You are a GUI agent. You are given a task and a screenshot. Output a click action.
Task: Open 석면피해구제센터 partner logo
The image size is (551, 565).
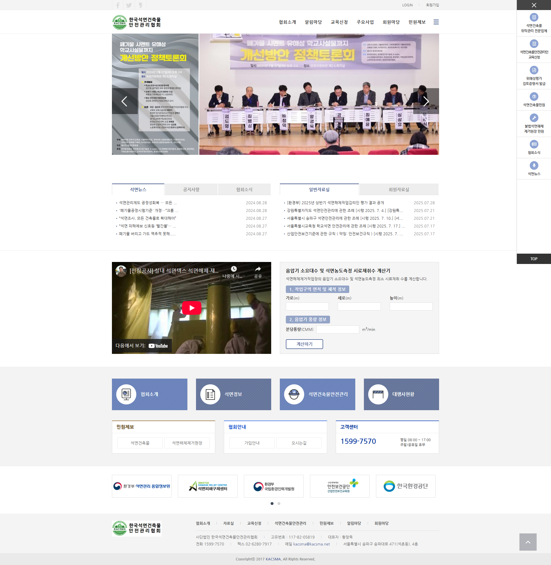207,486
